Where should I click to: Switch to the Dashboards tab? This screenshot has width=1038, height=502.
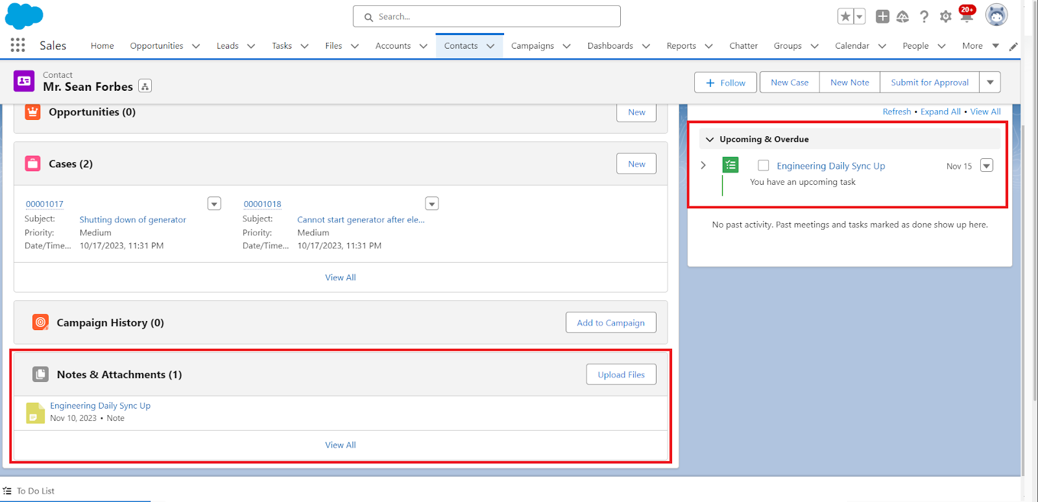click(x=610, y=45)
